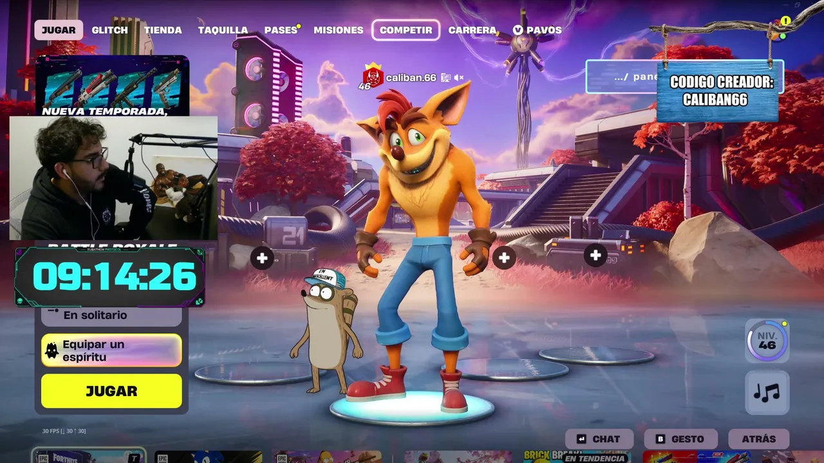Viewport: 824px width, 463px height.
Task: Select the Fortnite tile in the bottom row
Action: (x=89, y=456)
